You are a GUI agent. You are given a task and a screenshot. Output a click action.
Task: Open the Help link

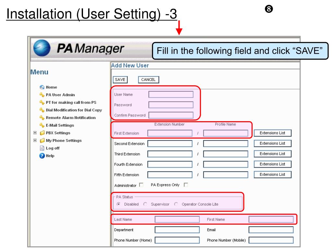point(50,156)
